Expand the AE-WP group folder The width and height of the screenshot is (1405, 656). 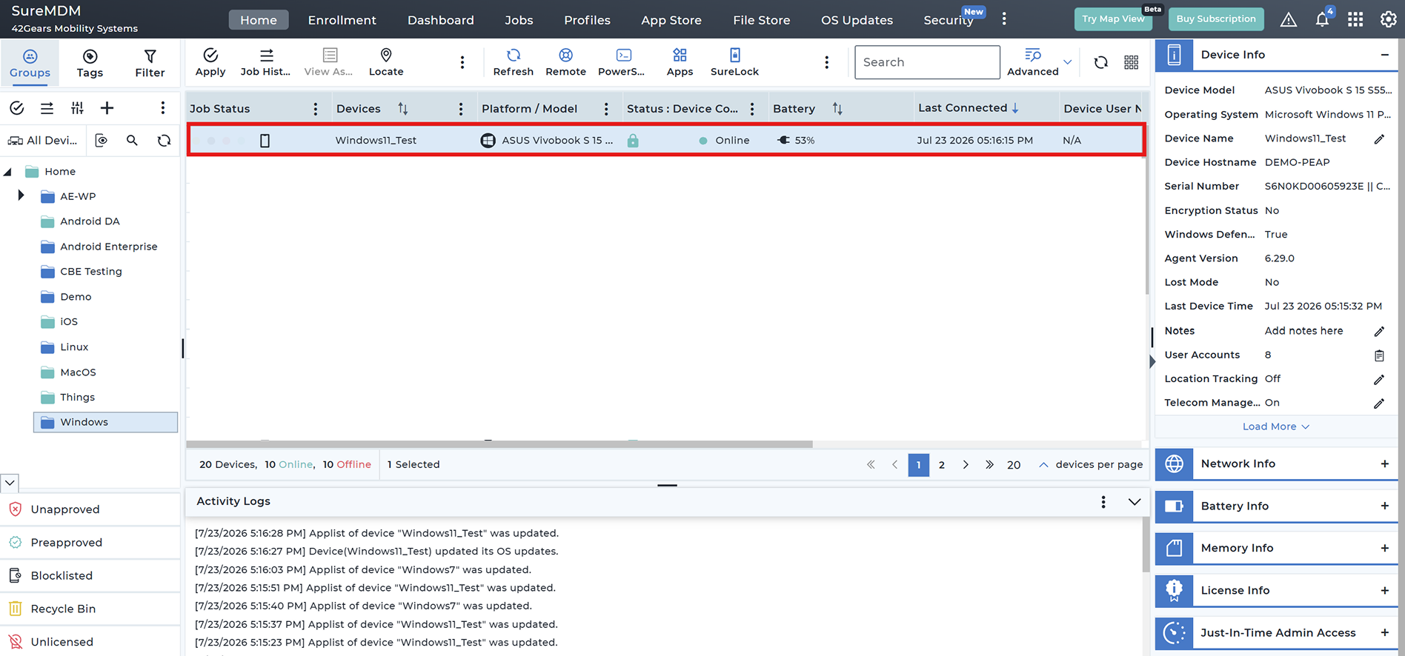[21, 195]
